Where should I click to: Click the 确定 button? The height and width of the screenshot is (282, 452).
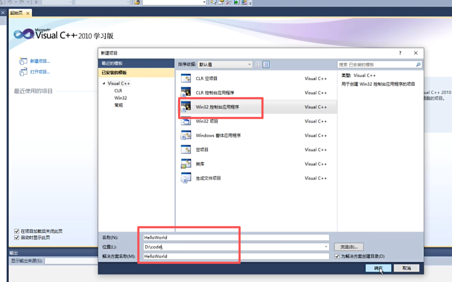click(x=378, y=268)
